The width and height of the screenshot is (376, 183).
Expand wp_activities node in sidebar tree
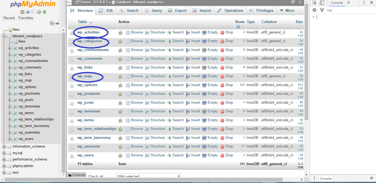point(10,48)
